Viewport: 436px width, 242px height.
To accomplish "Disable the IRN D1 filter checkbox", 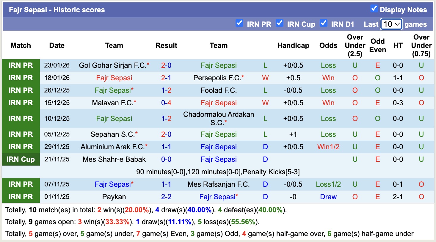I will (x=323, y=23).
